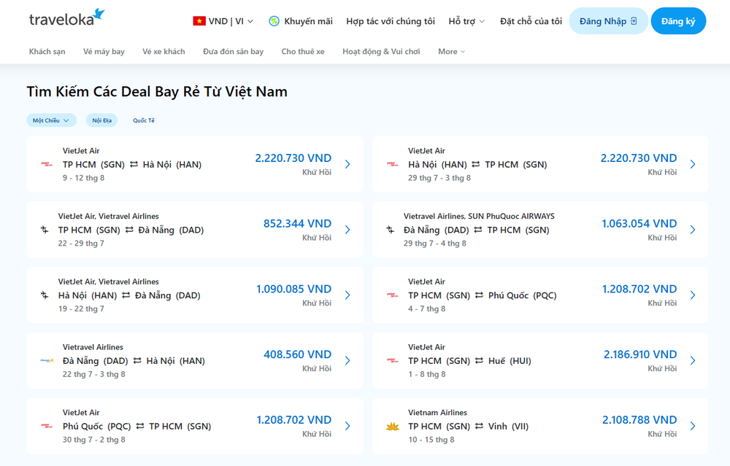Image resolution: width=730 pixels, height=466 pixels.
Task: Click dates 30 thg 7 - 2 thg 8
Action: tap(94, 440)
